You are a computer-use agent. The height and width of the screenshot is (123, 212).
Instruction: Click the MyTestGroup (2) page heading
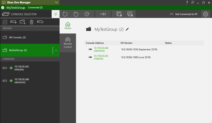coord(109,29)
